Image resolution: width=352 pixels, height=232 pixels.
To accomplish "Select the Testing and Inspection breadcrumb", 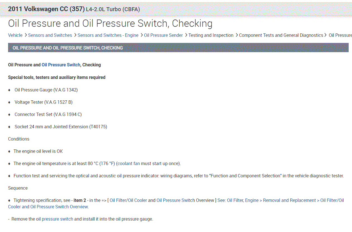I will click(211, 35).
